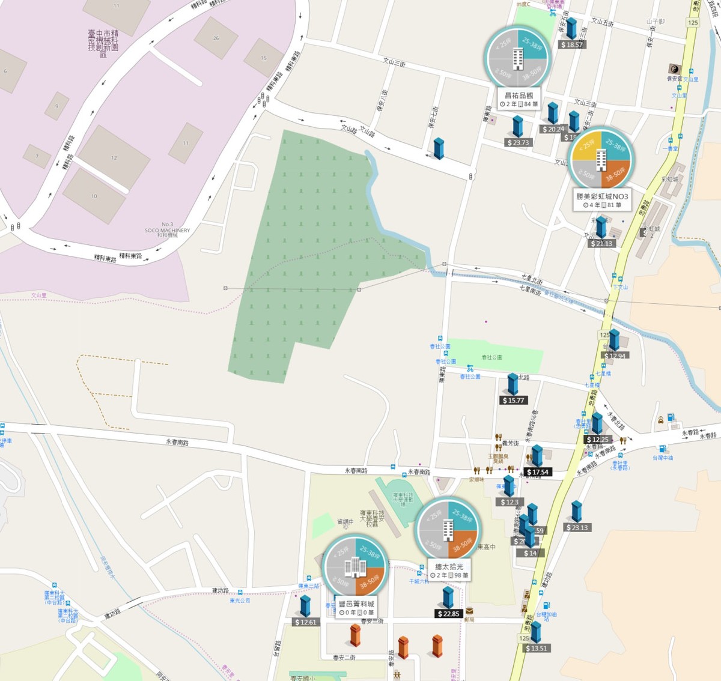Click center buildings icon of 豐邑菁科城 chart
The height and width of the screenshot is (681, 721).
pos(354,566)
